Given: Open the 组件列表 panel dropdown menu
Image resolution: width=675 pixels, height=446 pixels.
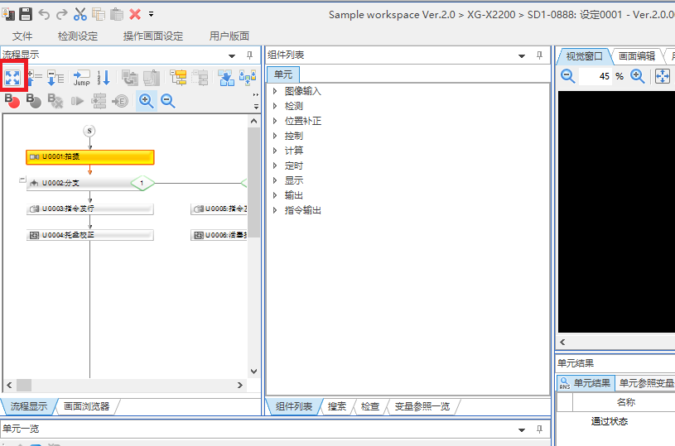Looking at the screenshot, I should tap(522, 55).
